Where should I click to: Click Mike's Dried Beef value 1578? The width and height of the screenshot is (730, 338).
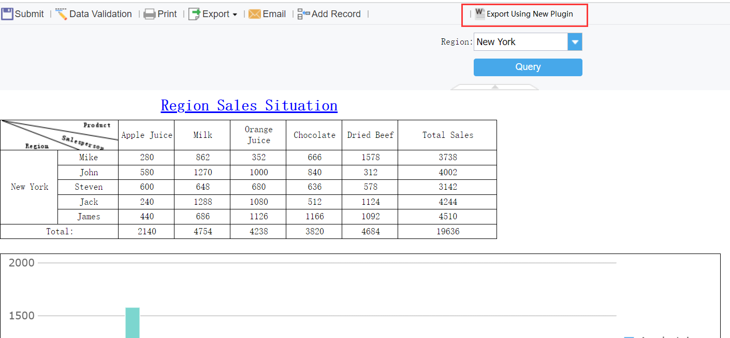pyautogui.click(x=370, y=158)
